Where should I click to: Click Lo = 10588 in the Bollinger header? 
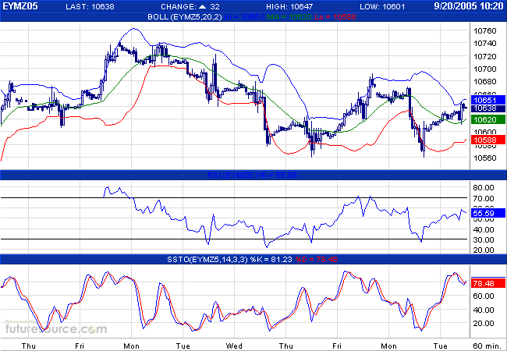point(335,17)
